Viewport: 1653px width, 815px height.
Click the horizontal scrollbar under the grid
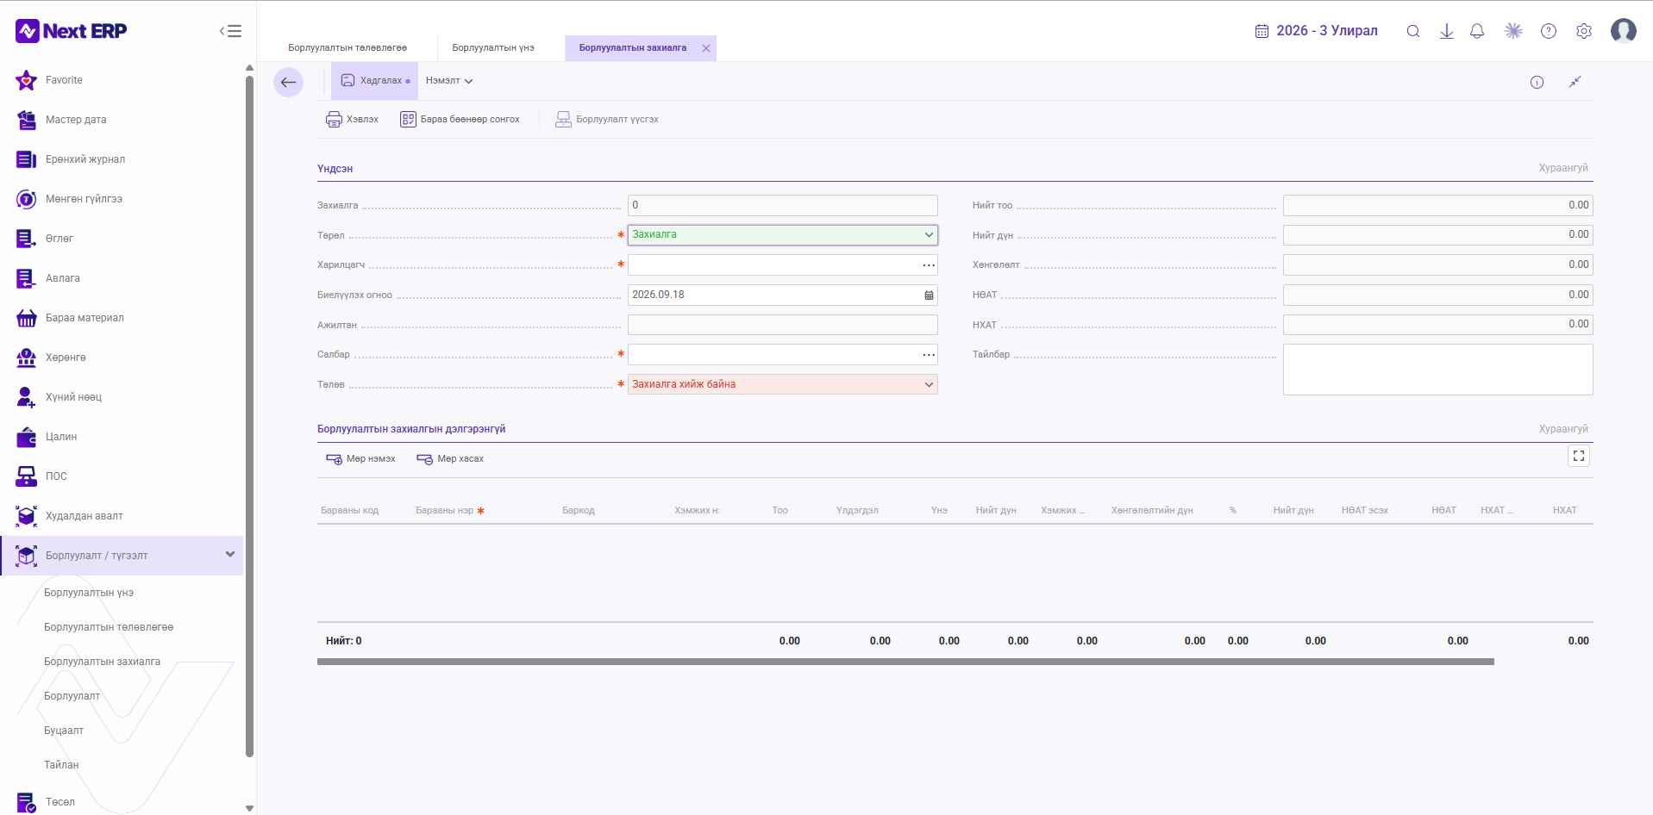[905, 662]
